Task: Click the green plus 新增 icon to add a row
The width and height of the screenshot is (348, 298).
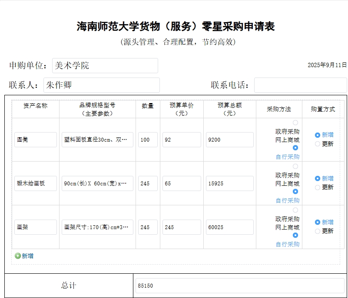Action: 18,256
